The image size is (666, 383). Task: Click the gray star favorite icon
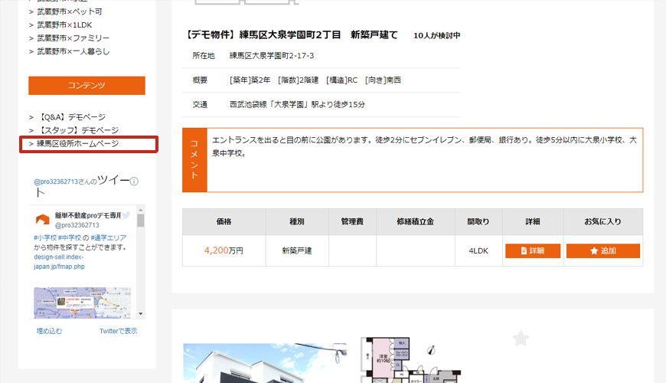pyautogui.click(x=521, y=338)
